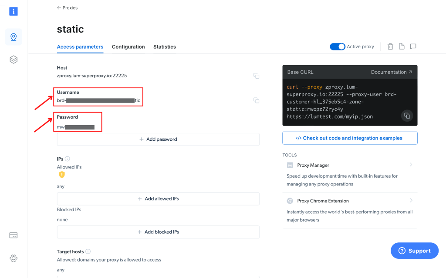
Task: Disable the Active proxy toggle
Action: tap(338, 46)
